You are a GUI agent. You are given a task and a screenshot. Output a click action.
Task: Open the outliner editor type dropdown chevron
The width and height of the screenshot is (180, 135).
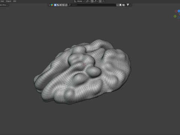[x=49, y=5]
